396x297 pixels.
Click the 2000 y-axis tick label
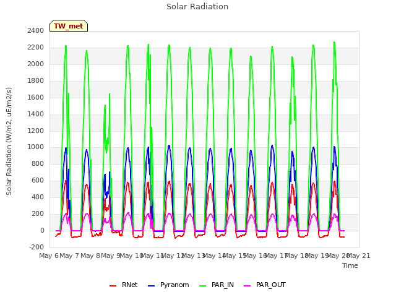click(36, 64)
